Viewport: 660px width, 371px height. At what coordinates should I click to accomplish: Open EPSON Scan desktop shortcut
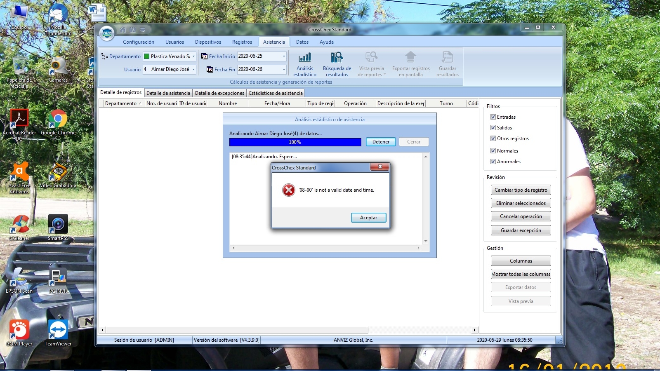[19, 280]
